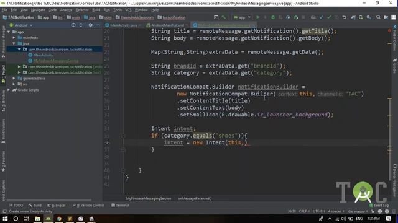This screenshot has width=398, height=223.
Task: Collapse the if block via gutter fold marker
Action: pos(123,136)
